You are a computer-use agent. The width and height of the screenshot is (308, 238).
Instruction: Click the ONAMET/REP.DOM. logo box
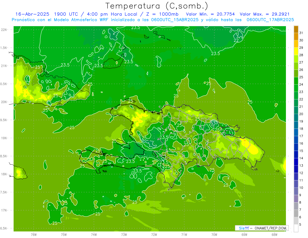coord(262,228)
